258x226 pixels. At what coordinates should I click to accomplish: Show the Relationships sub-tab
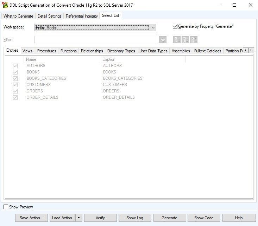[x=92, y=51]
